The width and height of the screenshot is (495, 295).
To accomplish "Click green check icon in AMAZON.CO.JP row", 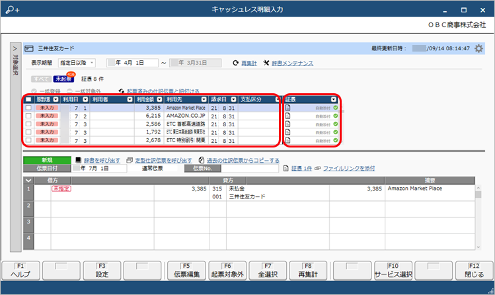I will pyautogui.click(x=335, y=116).
